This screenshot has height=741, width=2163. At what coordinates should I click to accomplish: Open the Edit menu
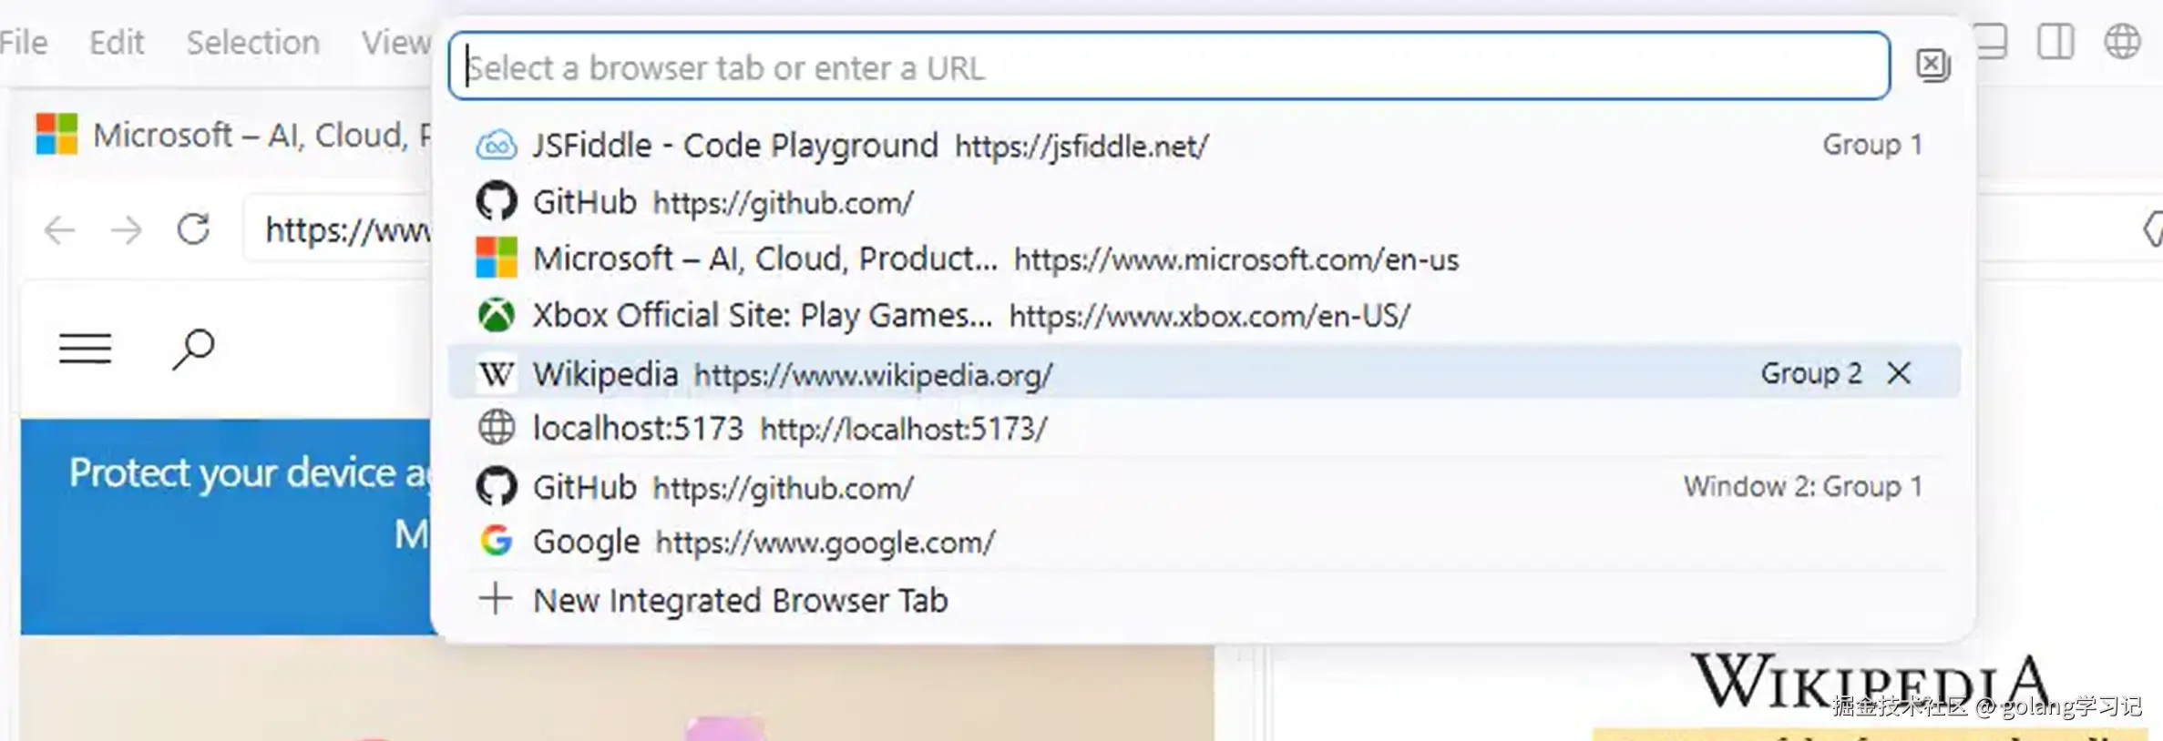click(117, 42)
